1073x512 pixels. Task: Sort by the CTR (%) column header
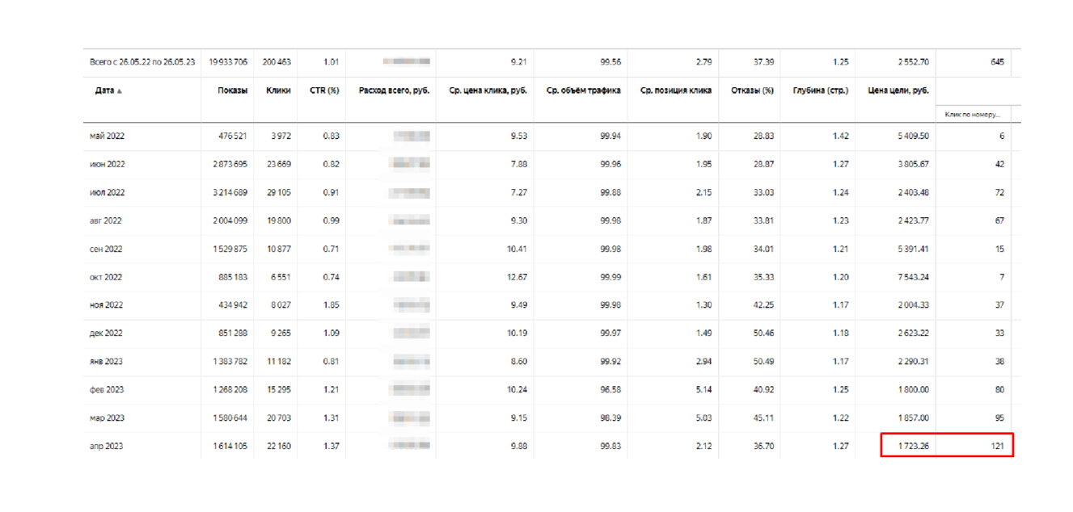coord(324,90)
